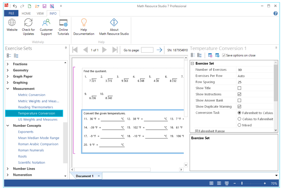Select Mixed conversion task
The width and height of the screenshot is (284, 191).
tap(239, 125)
